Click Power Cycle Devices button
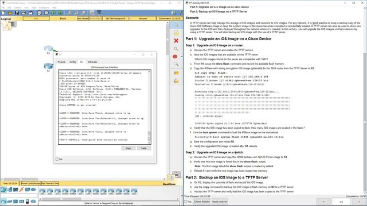This screenshot has width=367, height=206. tap(31, 184)
